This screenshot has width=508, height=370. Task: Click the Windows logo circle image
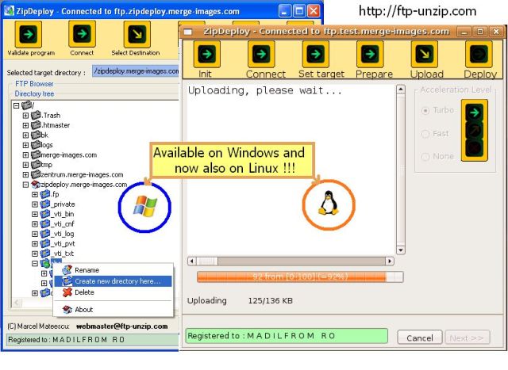[144, 207]
